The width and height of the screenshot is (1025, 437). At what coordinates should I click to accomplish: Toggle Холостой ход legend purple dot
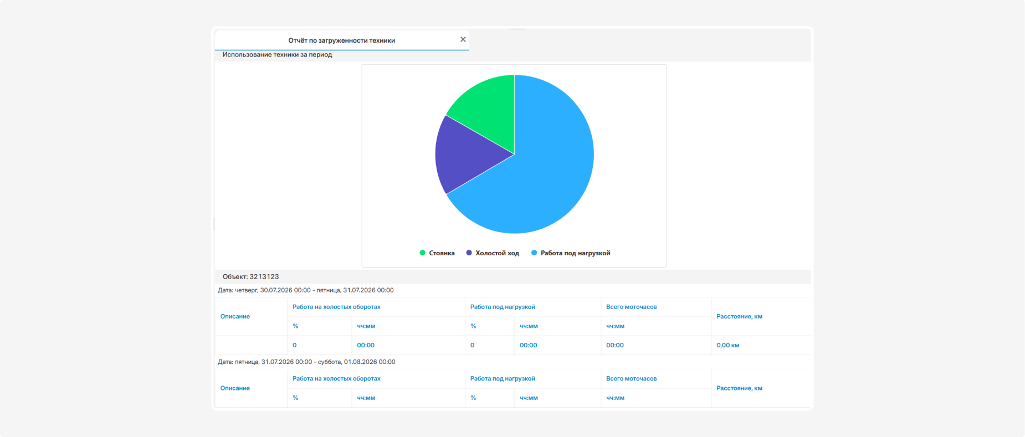coord(469,253)
